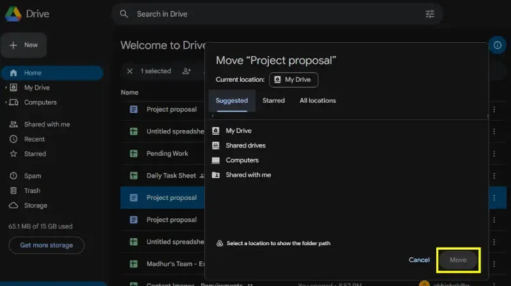Click the Move button
This screenshot has height=286, width=511.
pos(458,260)
